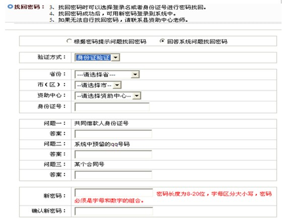
Task: Select 回答系统问题找回密码 radio option
Action: coord(162,41)
